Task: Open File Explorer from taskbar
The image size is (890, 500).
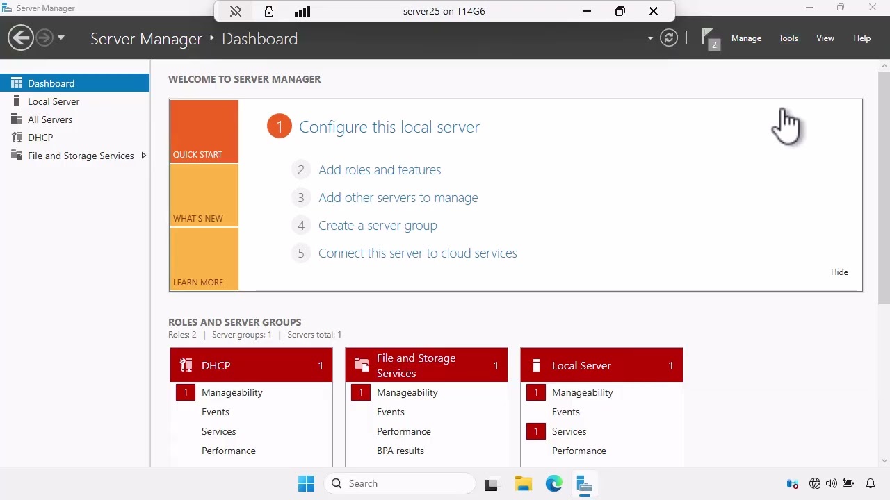Action: click(524, 483)
